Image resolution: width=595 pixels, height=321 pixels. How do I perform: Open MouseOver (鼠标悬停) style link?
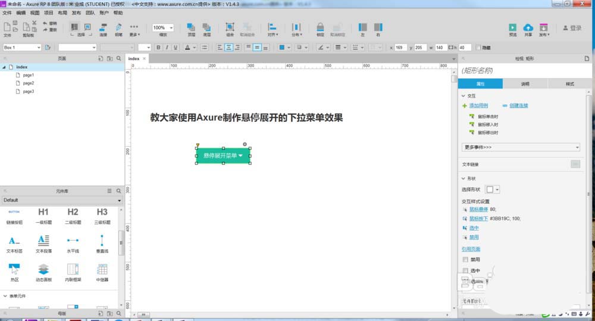tap(478, 209)
